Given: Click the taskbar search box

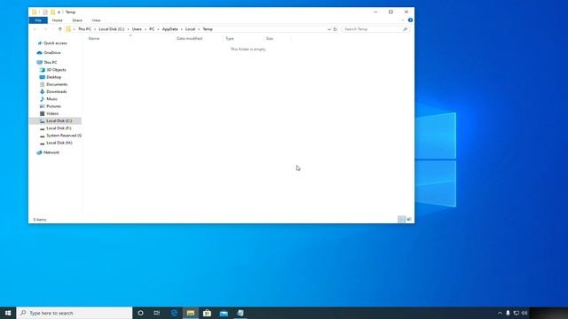Looking at the screenshot, I should coord(75,313).
